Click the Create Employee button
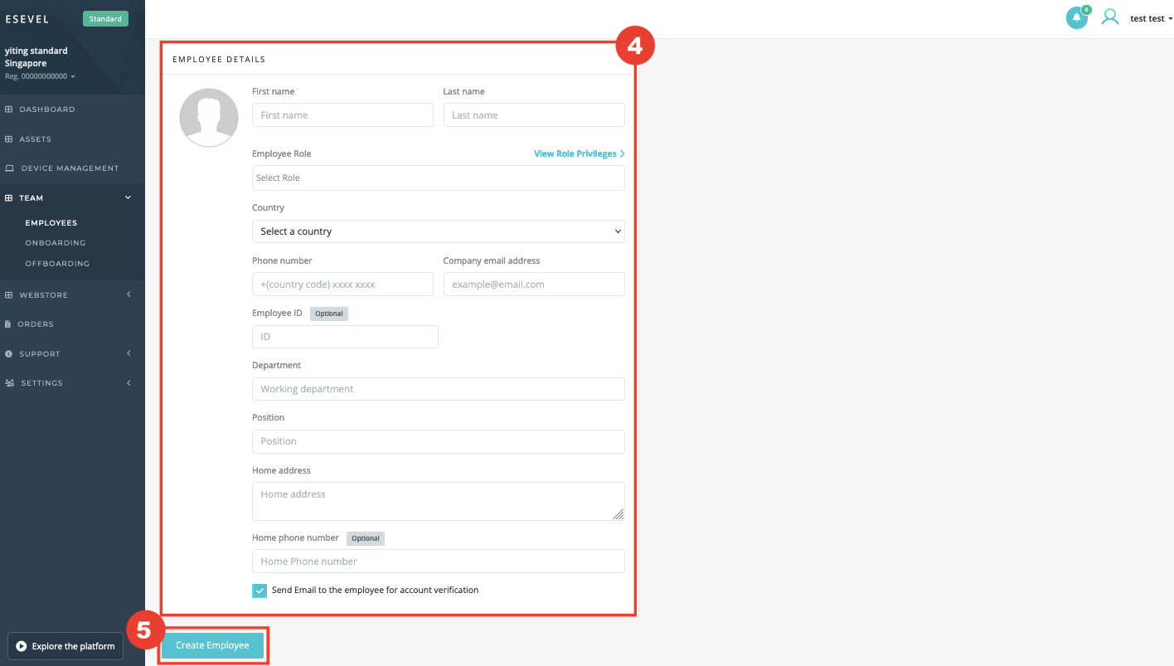The image size is (1174, 666). coord(212,646)
